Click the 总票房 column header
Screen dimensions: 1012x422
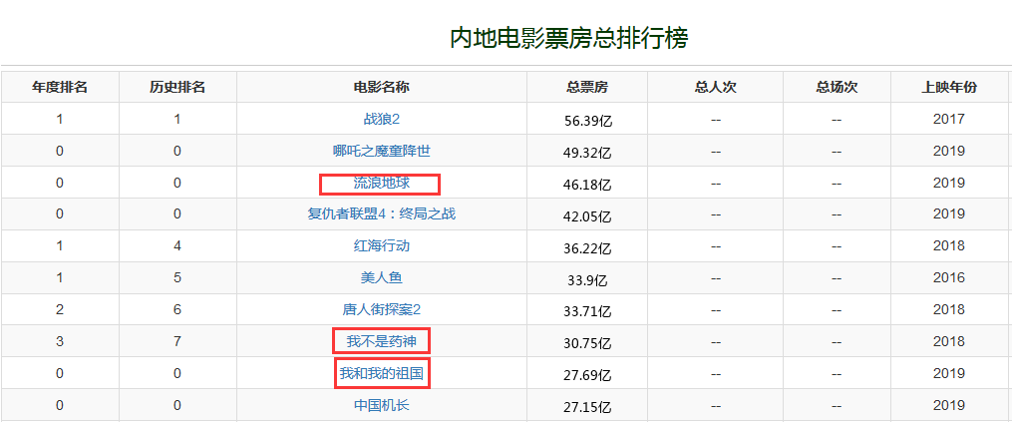tap(587, 87)
